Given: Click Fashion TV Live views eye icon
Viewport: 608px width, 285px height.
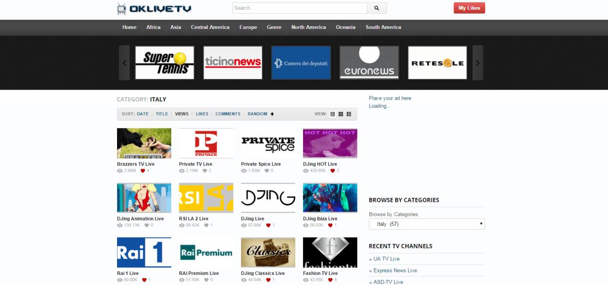Looking at the screenshot, I should point(306,280).
